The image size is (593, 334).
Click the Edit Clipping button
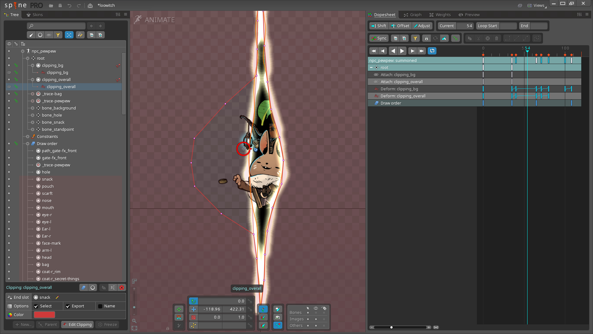(x=77, y=325)
